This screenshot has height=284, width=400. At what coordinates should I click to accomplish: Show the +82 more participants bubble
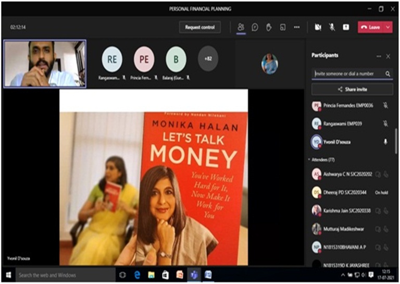pyautogui.click(x=208, y=58)
